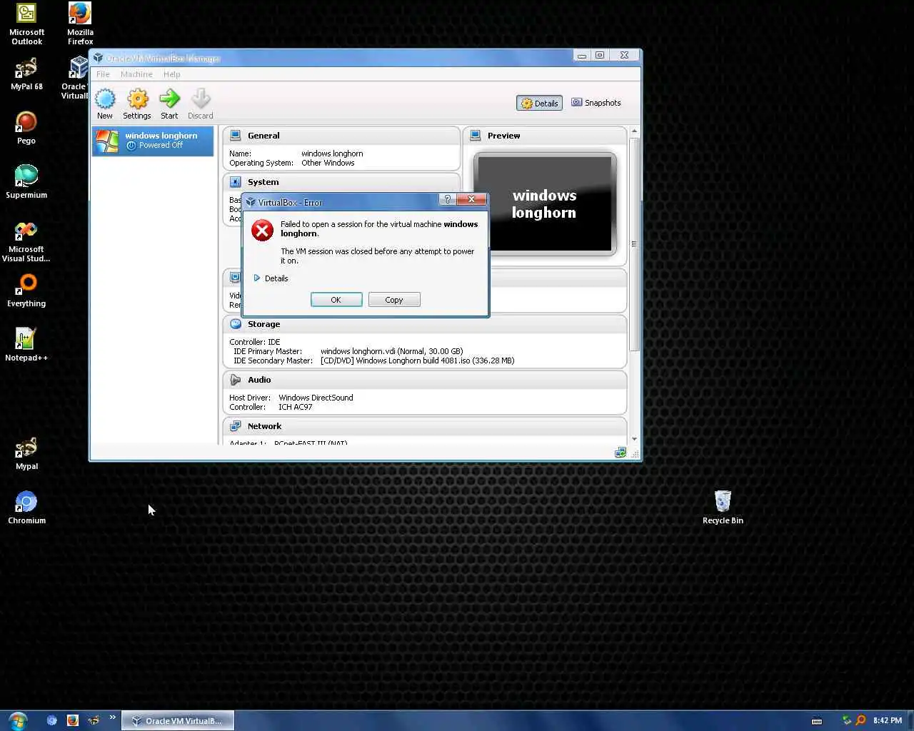Select the windows longhorn VM entry

pyautogui.click(x=153, y=141)
